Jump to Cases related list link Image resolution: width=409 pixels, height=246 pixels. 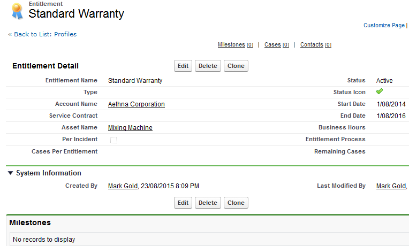(x=272, y=45)
